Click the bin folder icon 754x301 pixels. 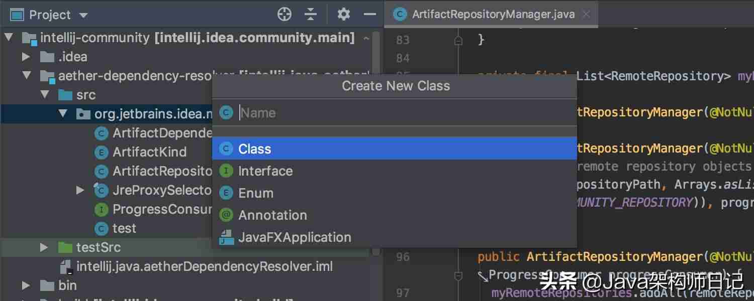pos(47,285)
